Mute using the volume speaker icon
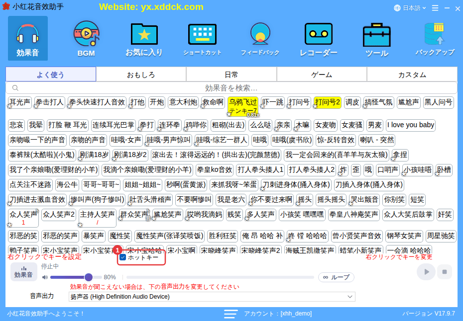Viewport: 463px width, 321px height. pos(45,277)
